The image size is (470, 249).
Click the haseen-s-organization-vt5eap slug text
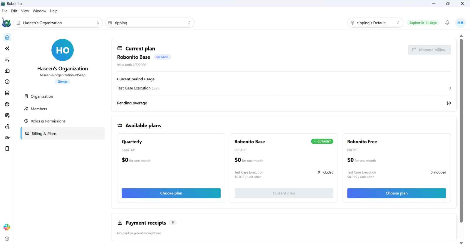click(x=63, y=75)
